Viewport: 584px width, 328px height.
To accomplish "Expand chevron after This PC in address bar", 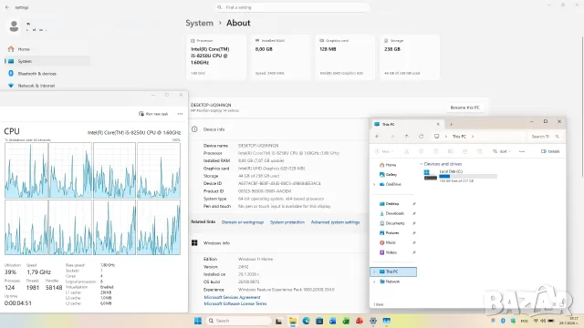I will [473, 137].
